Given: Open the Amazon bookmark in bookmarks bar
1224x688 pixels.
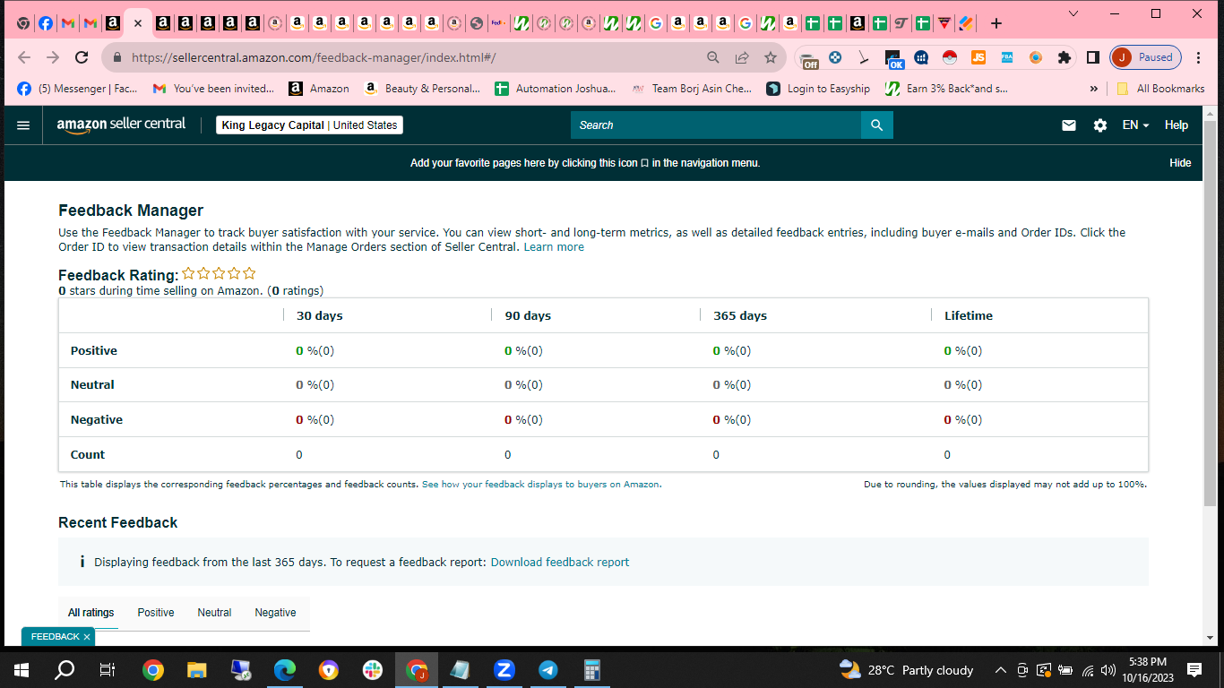Looking at the screenshot, I should [x=319, y=89].
